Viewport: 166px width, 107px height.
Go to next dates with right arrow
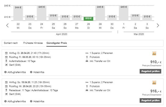coord(158,25)
